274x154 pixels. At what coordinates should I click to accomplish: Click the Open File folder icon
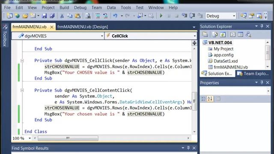click(x=25, y=16)
